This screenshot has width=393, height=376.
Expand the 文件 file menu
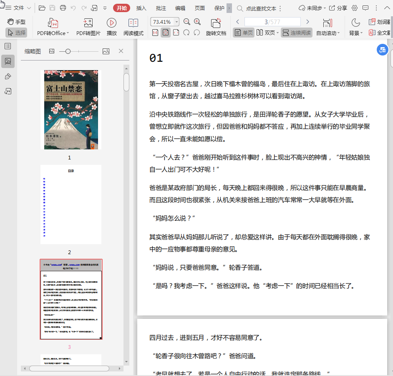(19, 8)
